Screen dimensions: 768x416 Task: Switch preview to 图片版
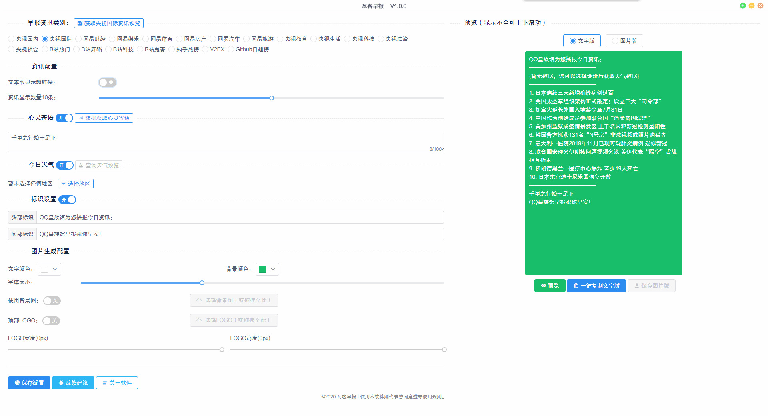click(624, 41)
